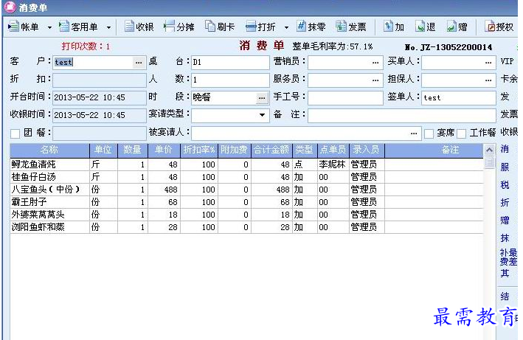Open the 帐单 dropdown arrow

click(49, 27)
